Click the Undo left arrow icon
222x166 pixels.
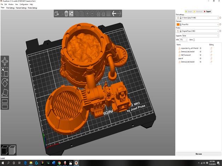pyautogui.click(x=114, y=13)
